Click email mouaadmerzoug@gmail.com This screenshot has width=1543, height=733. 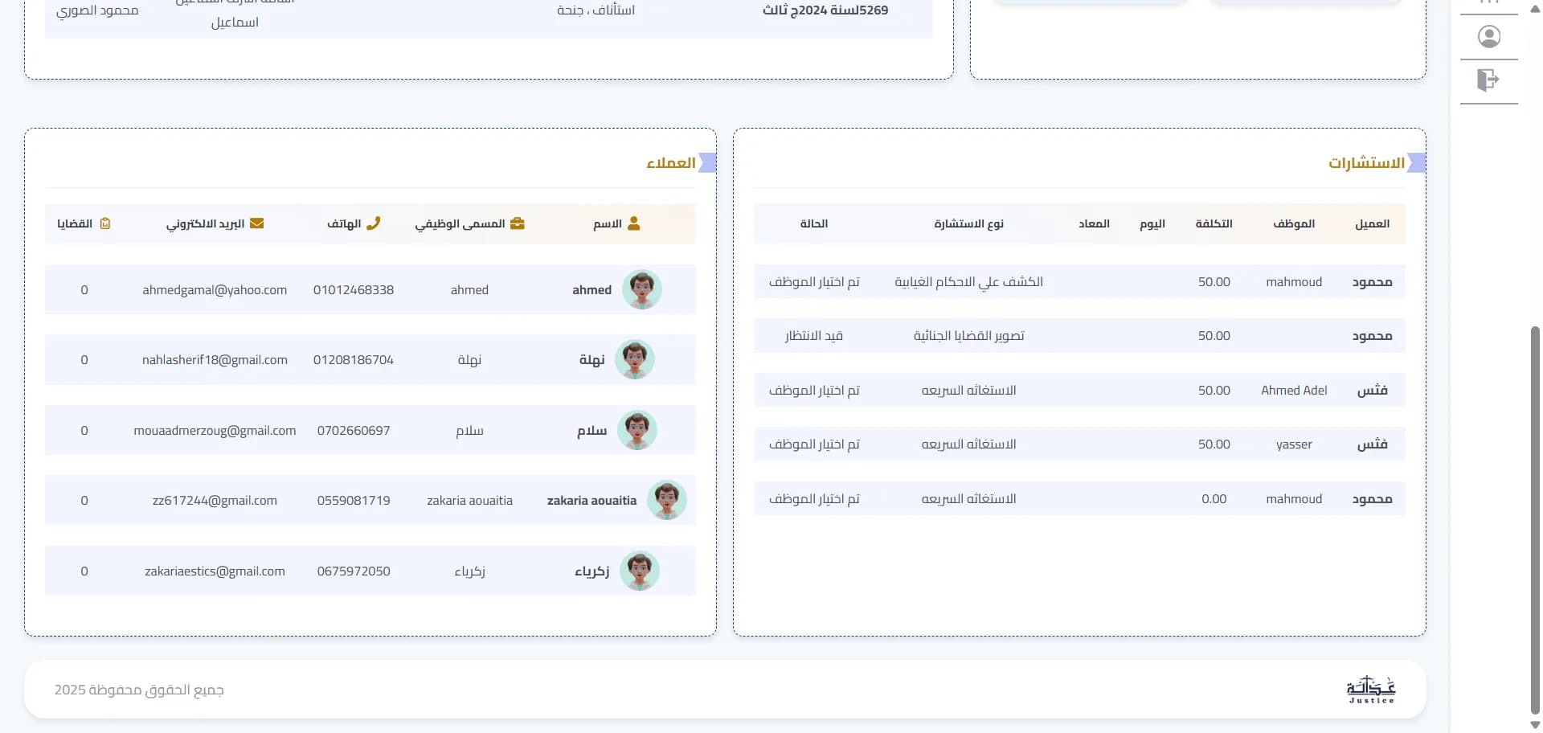[x=215, y=431]
